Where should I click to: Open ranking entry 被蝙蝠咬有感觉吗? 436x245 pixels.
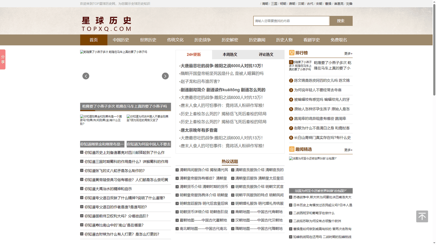point(322,100)
